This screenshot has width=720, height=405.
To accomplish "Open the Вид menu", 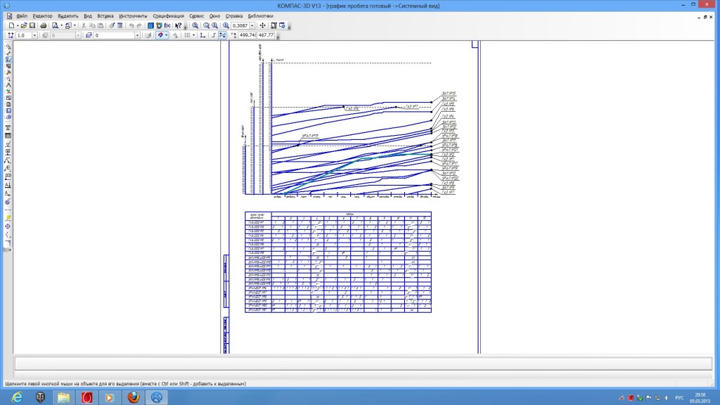I will pyautogui.click(x=88, y=16).
